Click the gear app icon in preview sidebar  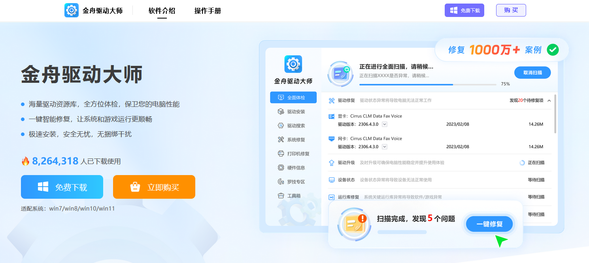[x=293, y=64]
